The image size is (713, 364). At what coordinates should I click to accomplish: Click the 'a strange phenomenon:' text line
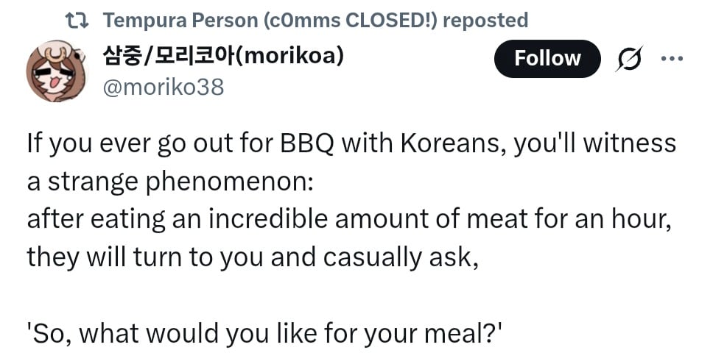click(x=170, y=182)
